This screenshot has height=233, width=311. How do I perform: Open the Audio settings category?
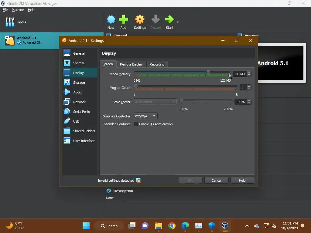(80, 92)
